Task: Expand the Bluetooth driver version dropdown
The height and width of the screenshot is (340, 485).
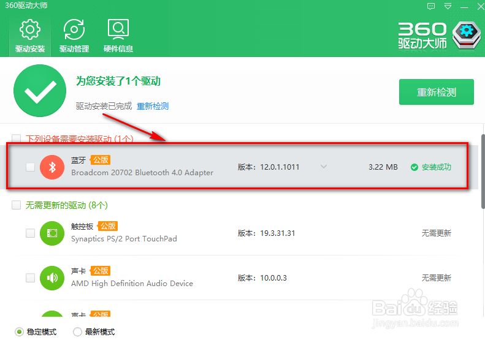Action: [x=324, y=167]
